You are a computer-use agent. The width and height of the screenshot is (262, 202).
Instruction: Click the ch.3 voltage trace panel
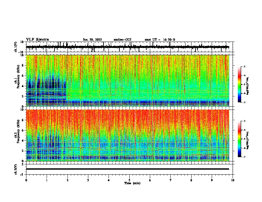(130, 169)
